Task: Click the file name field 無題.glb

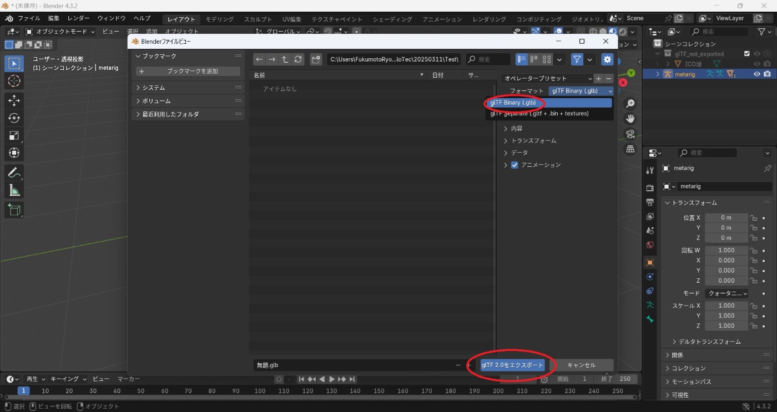Action: [353, 365]
